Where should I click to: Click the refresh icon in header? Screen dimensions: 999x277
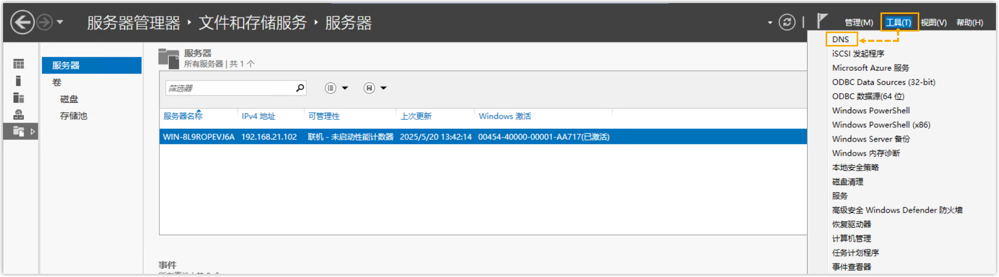[x=787, y=22]
